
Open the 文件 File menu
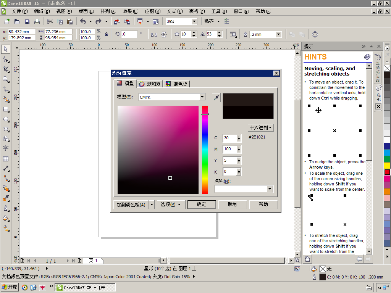tap(20, 11)
